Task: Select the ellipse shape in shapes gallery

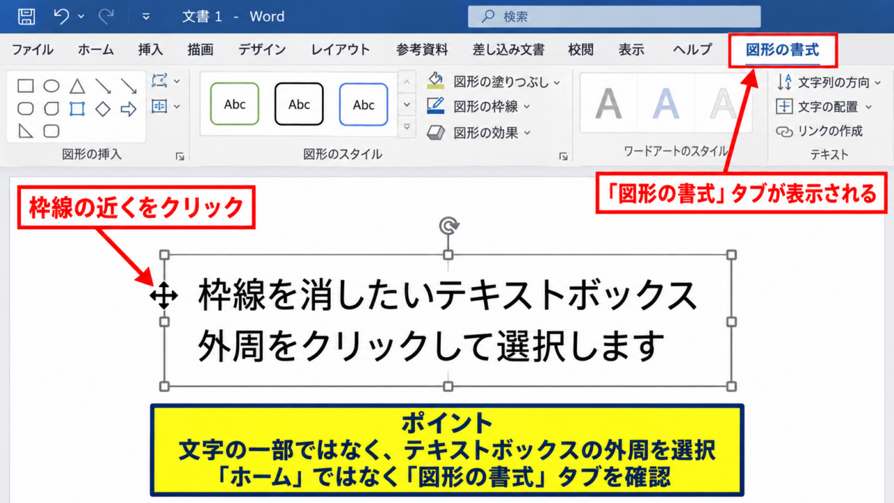Action: [52, 86]
